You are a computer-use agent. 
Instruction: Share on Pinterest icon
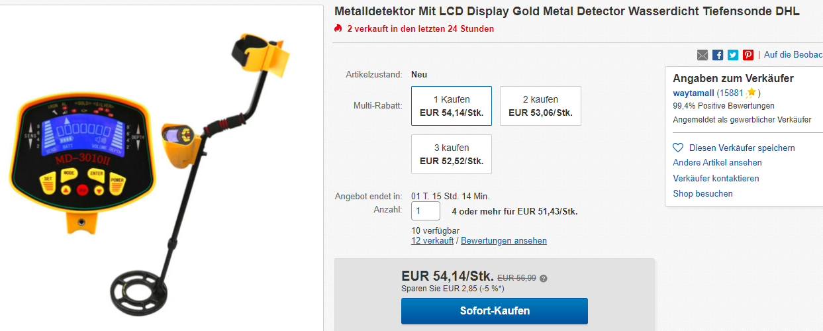tap(748, 55)
